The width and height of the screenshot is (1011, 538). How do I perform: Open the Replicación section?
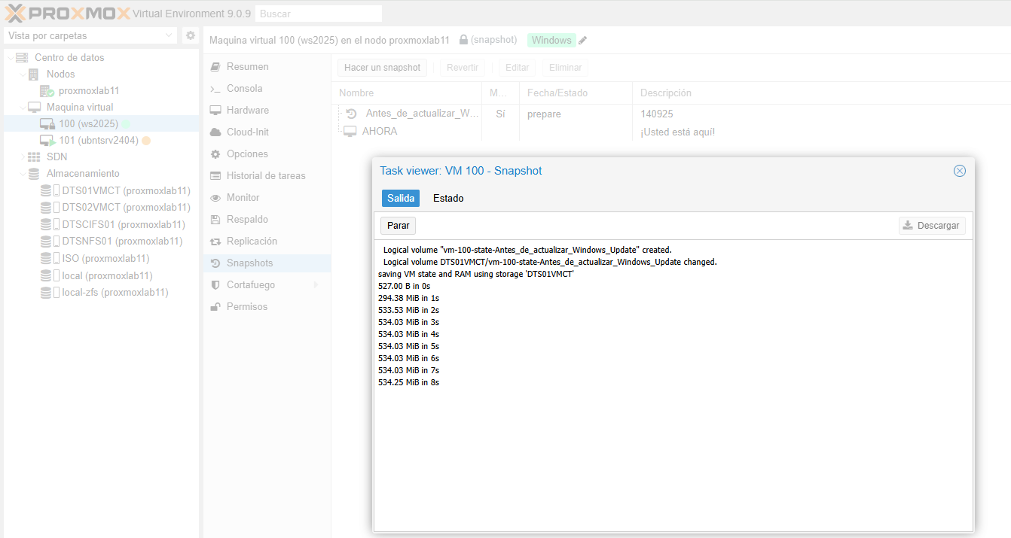[x=267, y=241]
